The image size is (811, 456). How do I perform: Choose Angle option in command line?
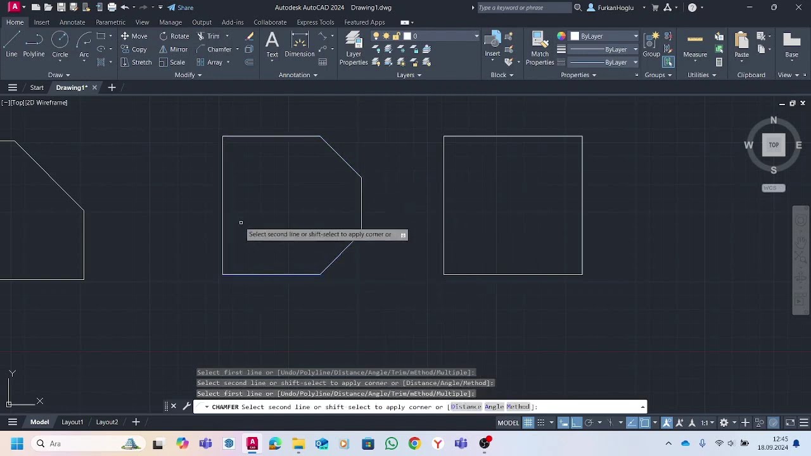tap(494, 407)
